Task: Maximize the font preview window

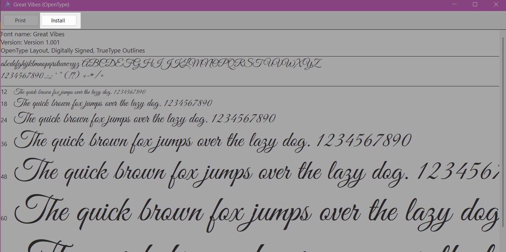Action: point(475,5)
